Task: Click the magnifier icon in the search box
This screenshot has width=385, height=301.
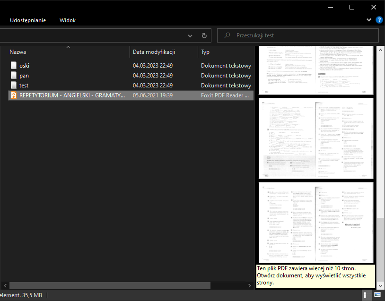Action: [x=227, y=35]
